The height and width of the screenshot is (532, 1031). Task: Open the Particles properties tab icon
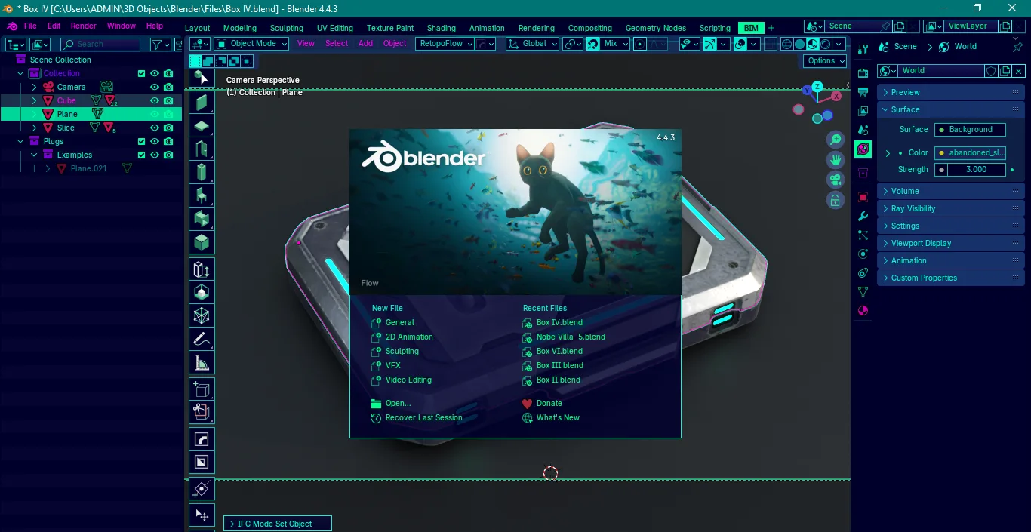pyautogui.click(x=863, y=235)
